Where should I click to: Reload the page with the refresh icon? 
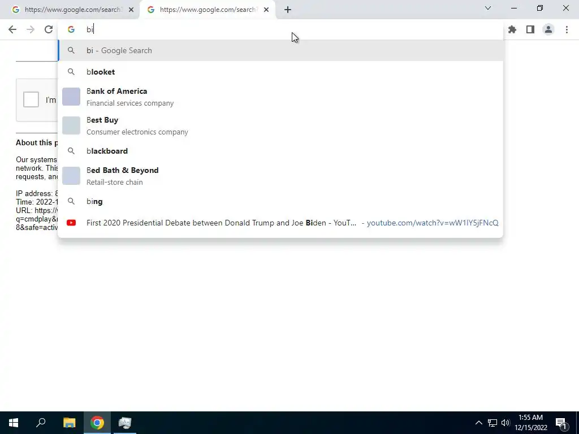(x=49, y=29)
